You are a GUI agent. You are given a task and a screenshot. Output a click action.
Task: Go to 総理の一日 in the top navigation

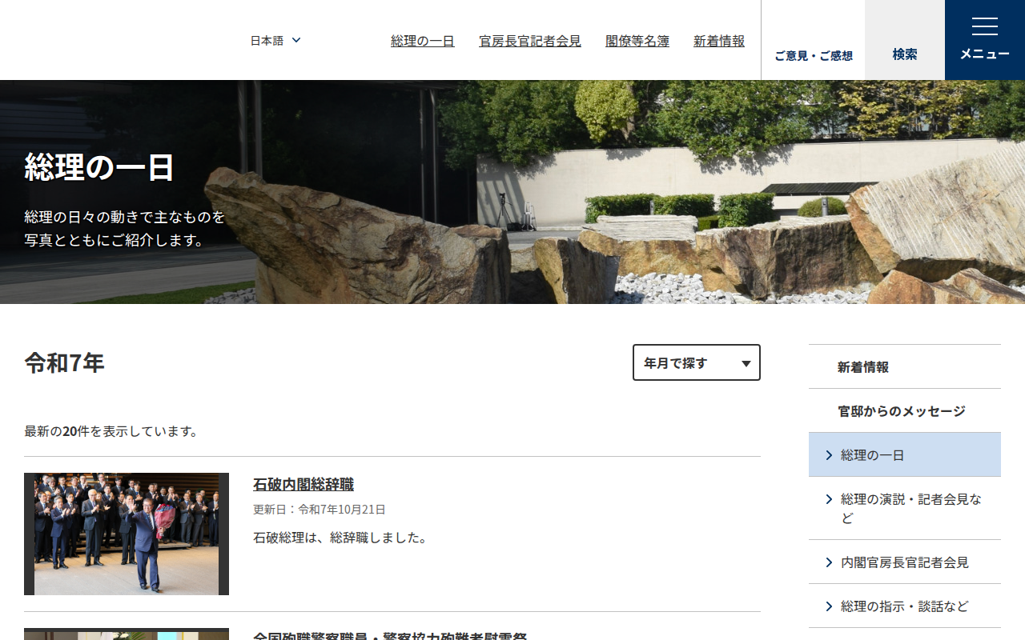(x=423, y=41)
